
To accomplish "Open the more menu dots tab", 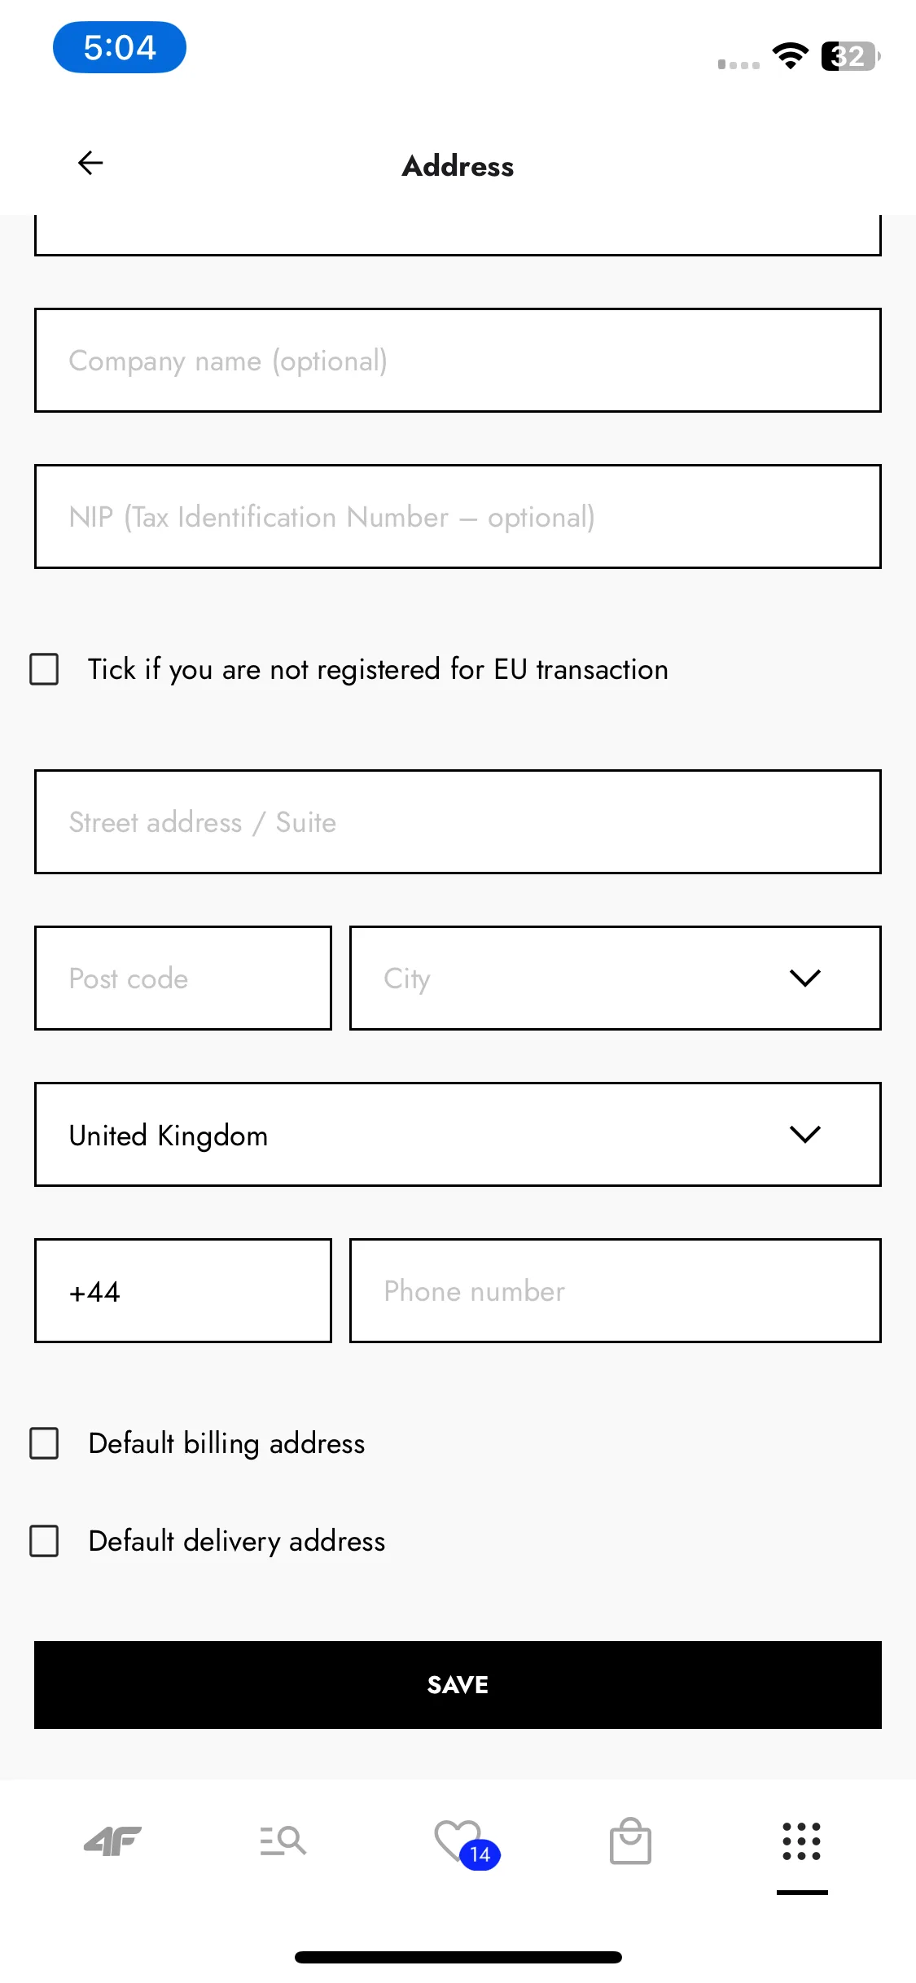I will click(x=802, y=1841).
